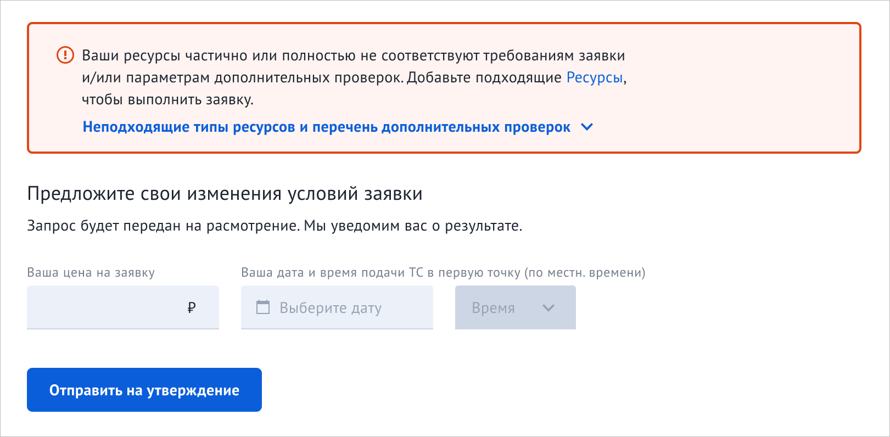
Task: Submit with Отправить на утверждение button
Action: click(x=144, y=390)
